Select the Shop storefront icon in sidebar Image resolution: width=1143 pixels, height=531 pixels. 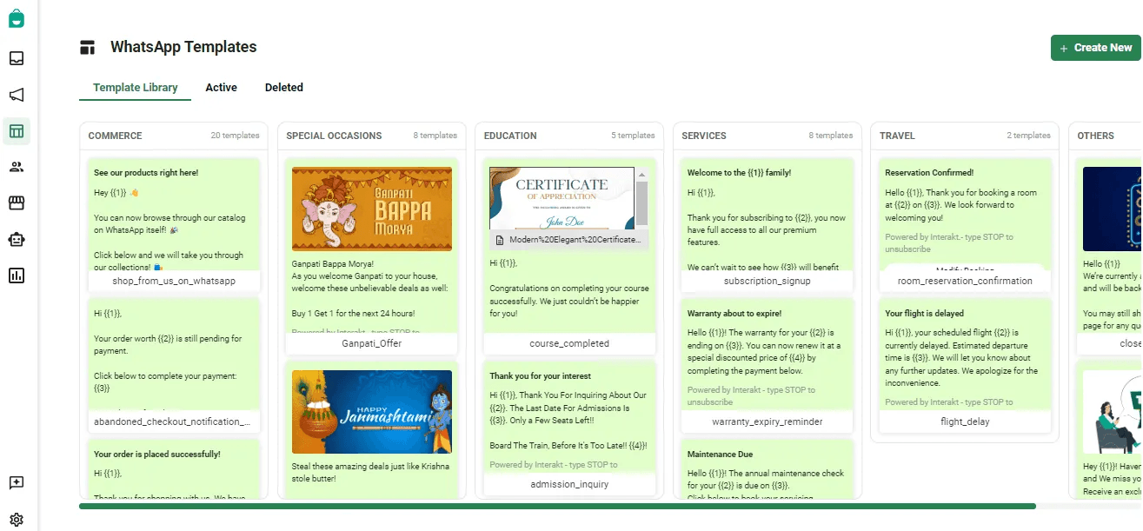coord(17,203)
